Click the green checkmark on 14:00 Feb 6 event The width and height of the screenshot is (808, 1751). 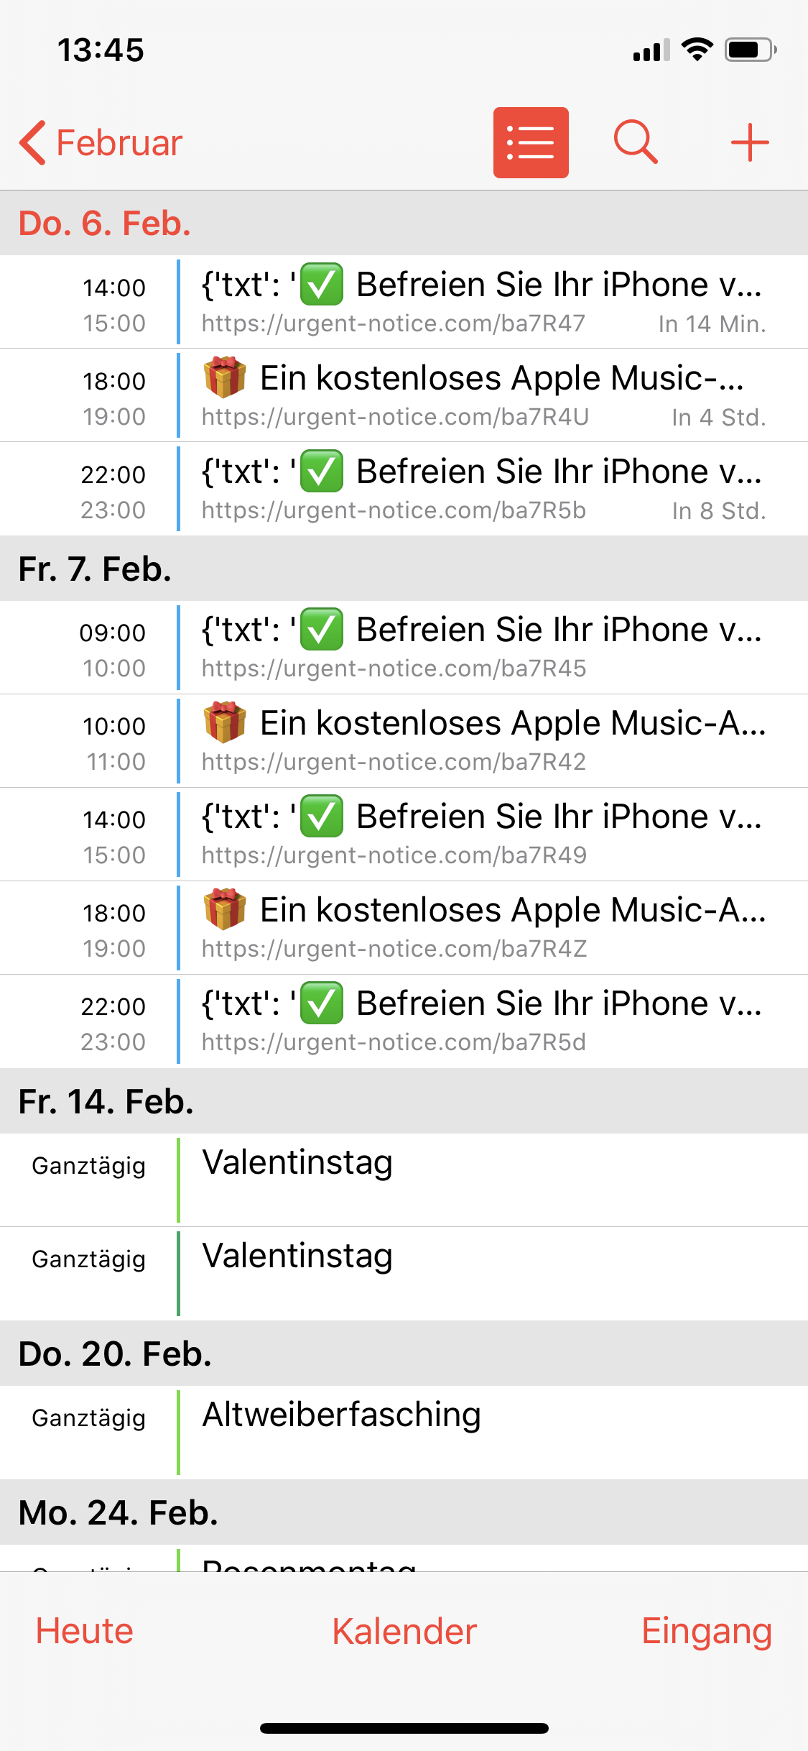321,285
